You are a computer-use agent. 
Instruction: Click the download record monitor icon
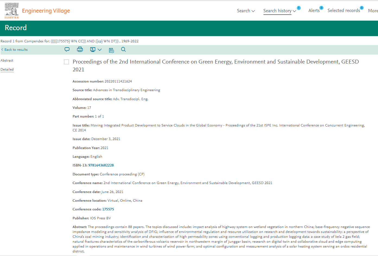pyautogui.click(x=93, y=49)
